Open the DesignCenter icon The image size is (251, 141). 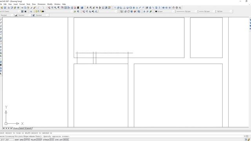pyautogui.click(x=65, y=7)
